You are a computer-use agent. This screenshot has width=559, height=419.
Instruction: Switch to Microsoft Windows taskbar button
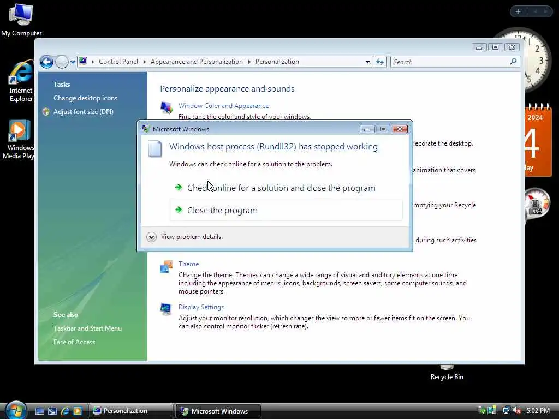tap(218, 411)
